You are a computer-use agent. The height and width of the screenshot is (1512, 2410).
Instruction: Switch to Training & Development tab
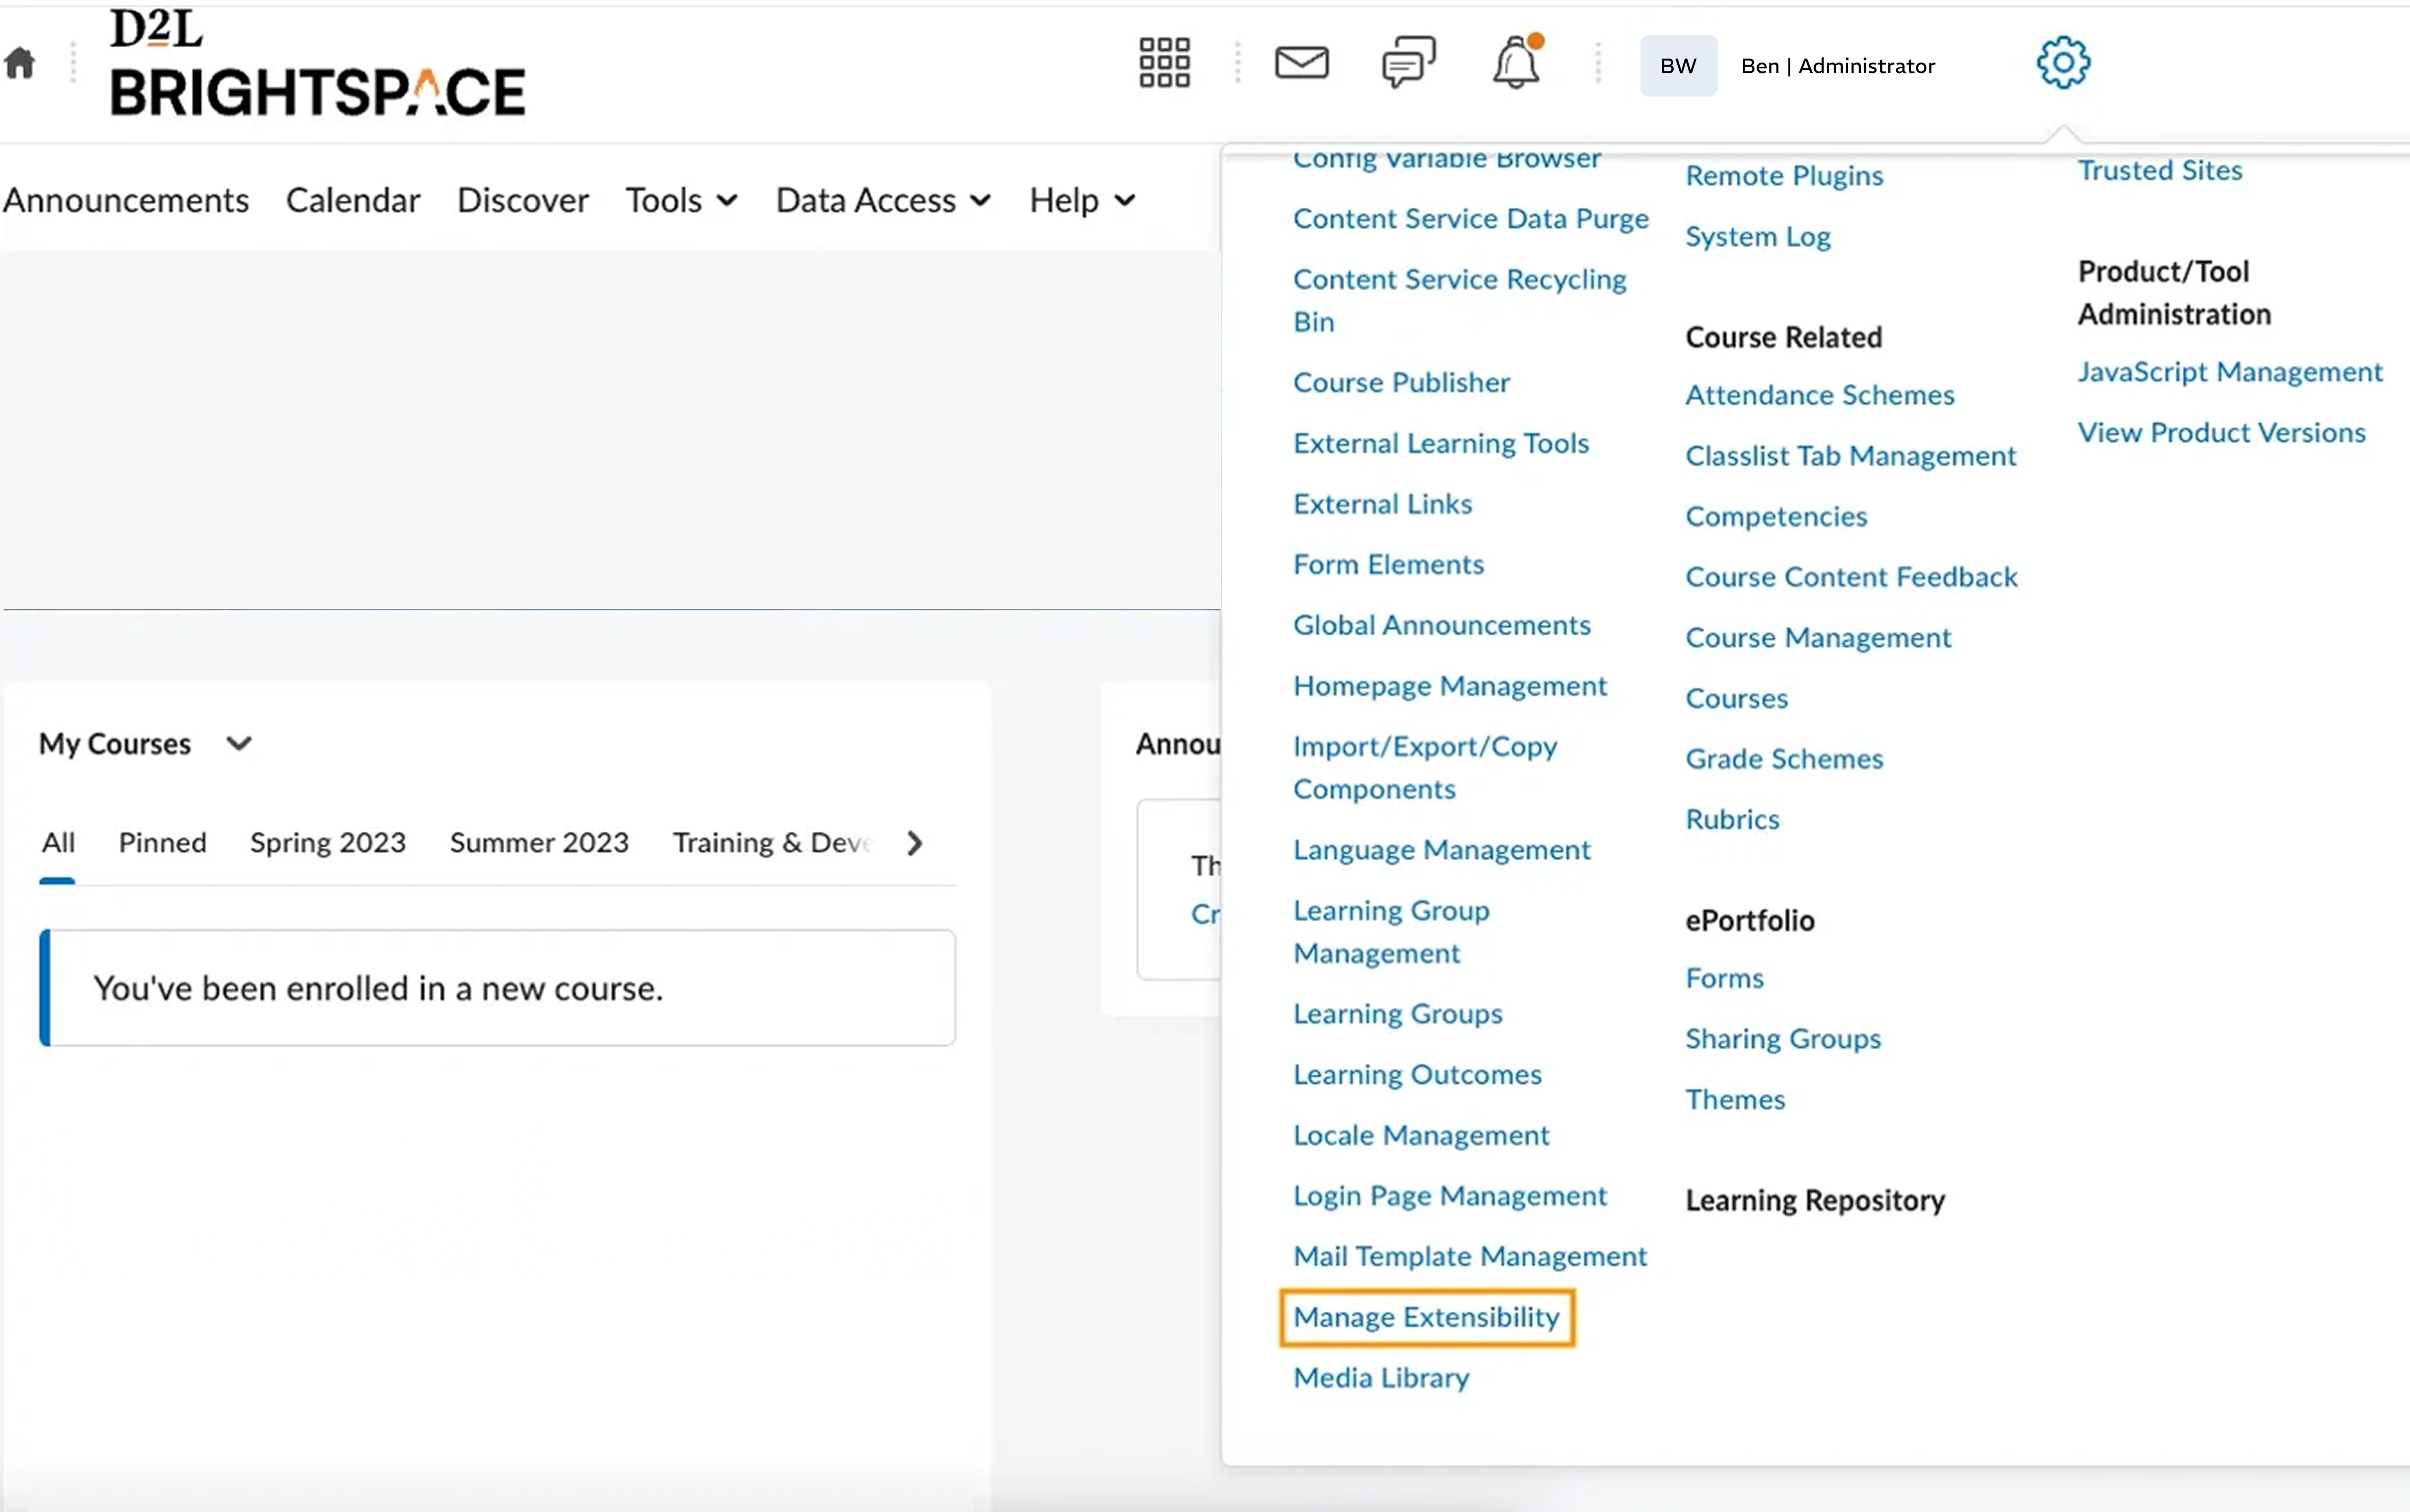click(x=773, y=843)
